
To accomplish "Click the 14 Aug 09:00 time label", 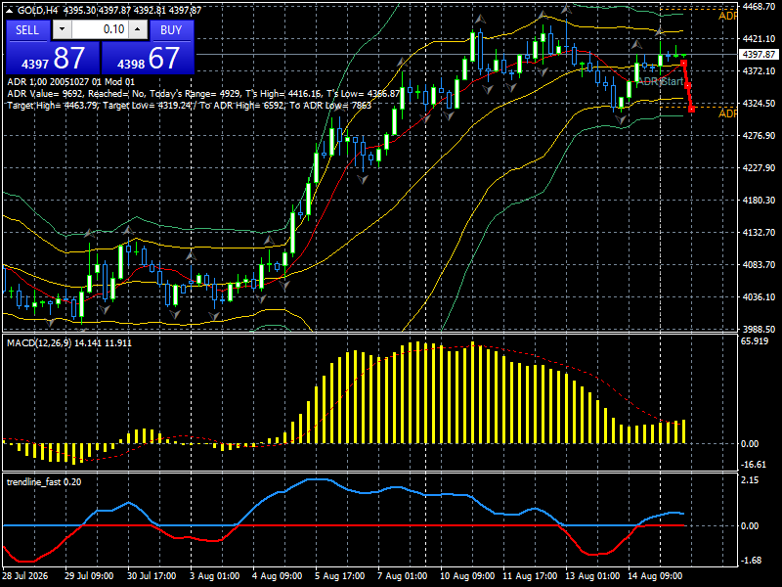I will 655,575.
